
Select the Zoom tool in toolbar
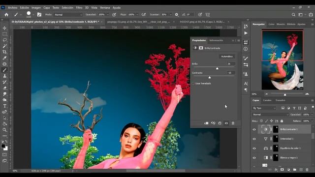tap(4, 130)
